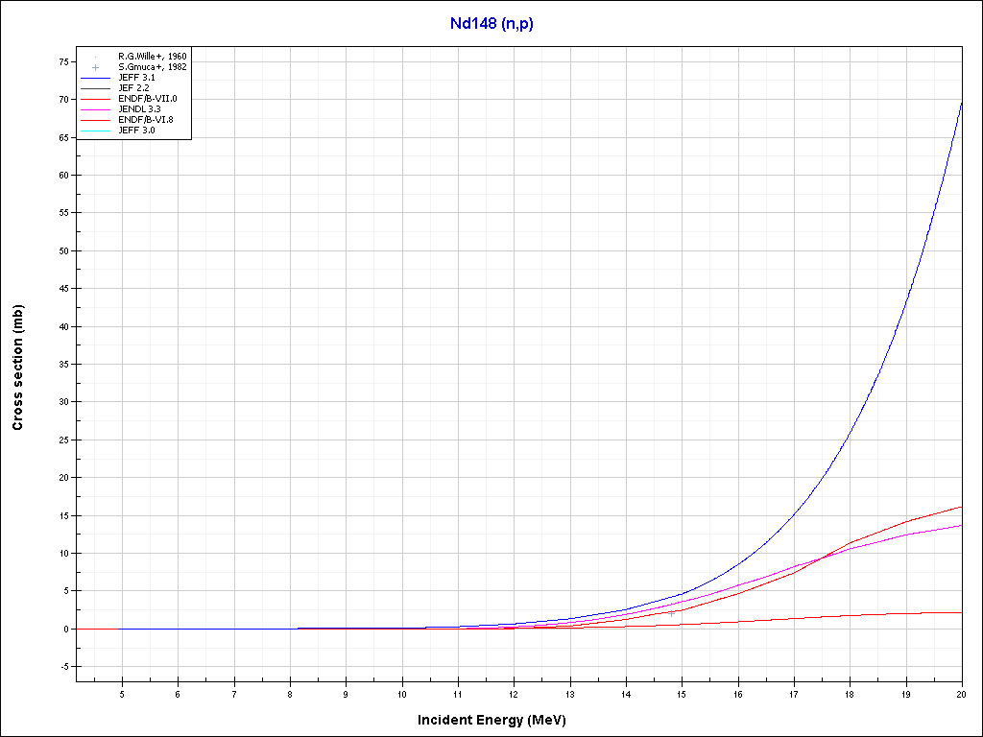This screenshot has height=737, width=983.
Task: Click the -5 tick label on y-axis
Action: pyautogui.click(x=63, y=667)
